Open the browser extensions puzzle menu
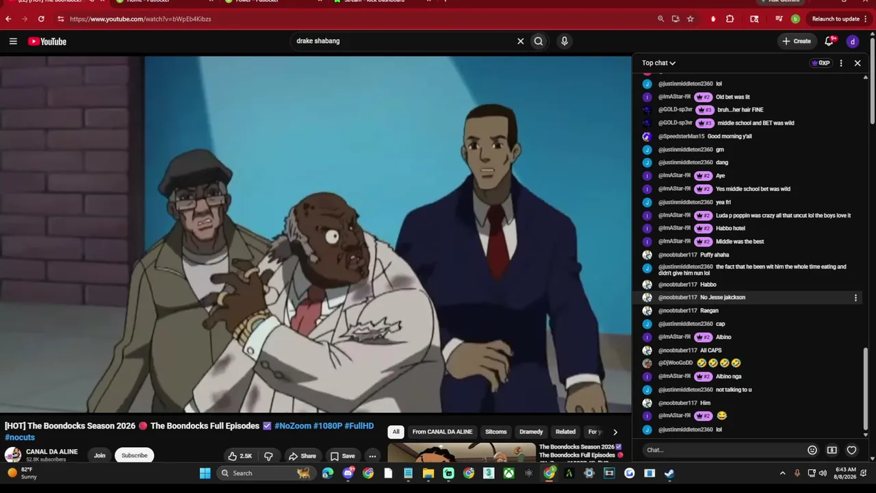 [730, 19]
